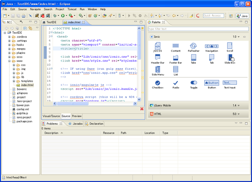Click the editor vertical scroll down arrow

point(139,100)
